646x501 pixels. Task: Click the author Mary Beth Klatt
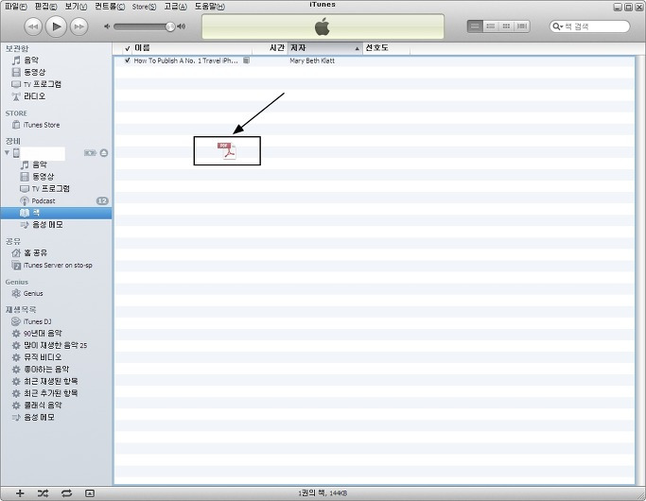(312, 60)
